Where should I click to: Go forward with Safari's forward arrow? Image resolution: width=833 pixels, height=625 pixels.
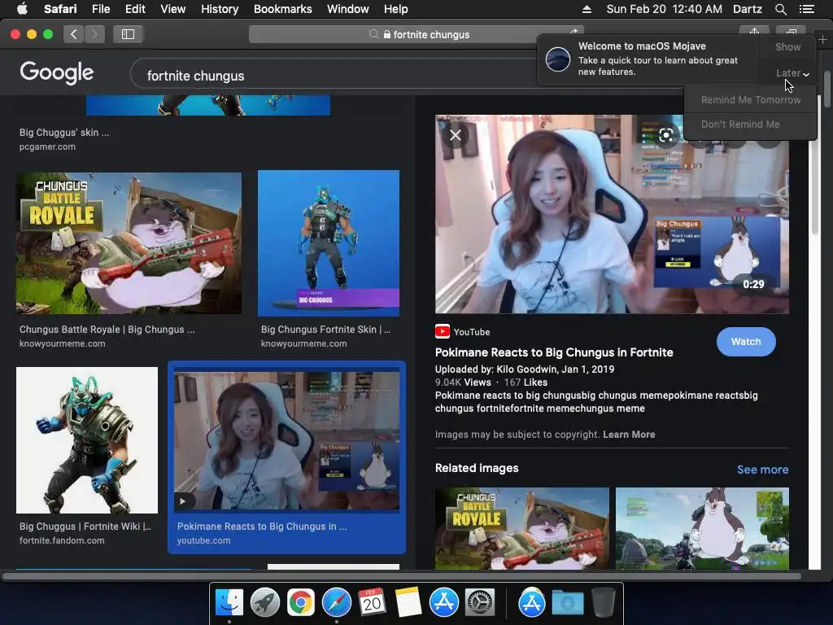point(94,34)
